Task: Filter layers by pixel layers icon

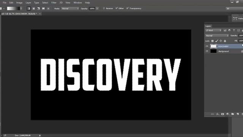Action: click(225, 30)
